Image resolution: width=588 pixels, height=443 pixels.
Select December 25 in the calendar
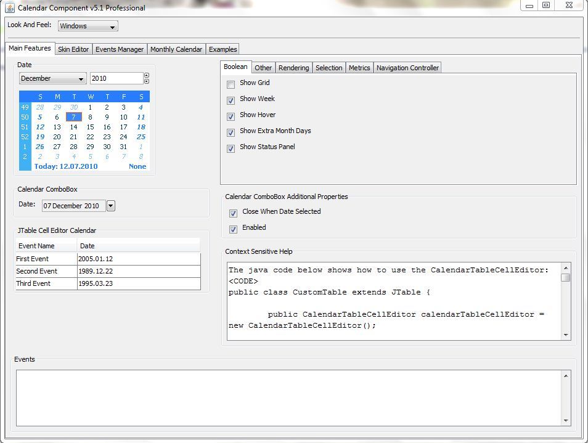[x=141, y=137]
